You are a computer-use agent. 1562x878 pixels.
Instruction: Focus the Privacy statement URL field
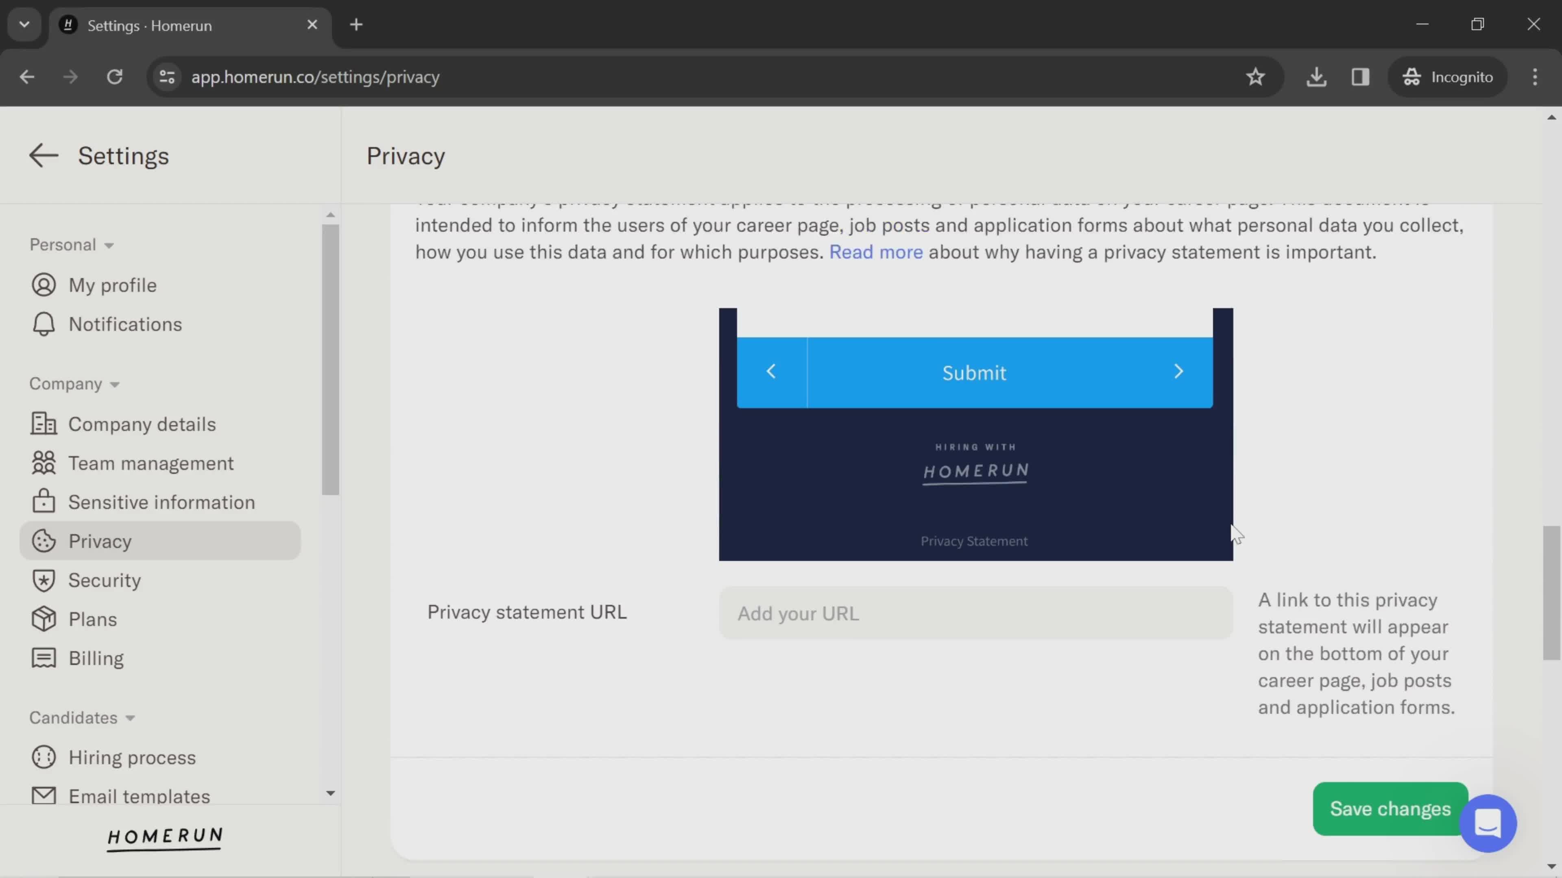click(x=976, y=613)
